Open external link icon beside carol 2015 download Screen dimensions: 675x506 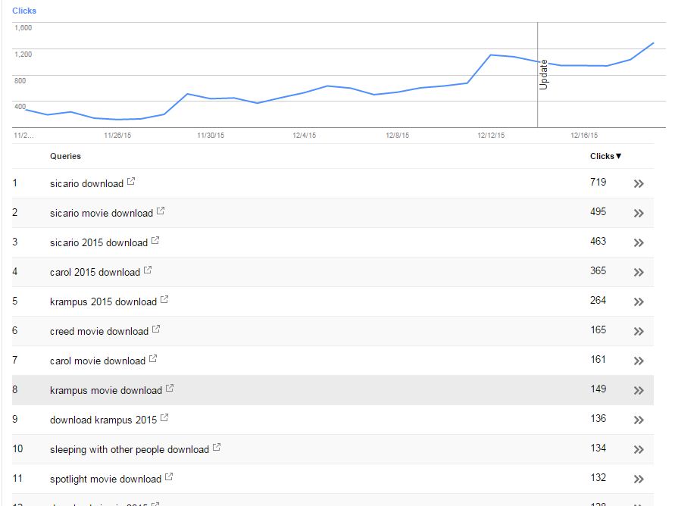point(148,270)
